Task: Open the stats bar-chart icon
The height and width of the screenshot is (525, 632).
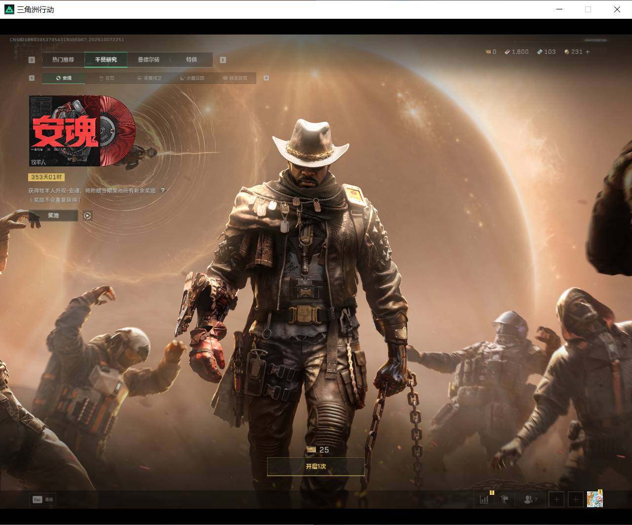Action: [484, 499]
